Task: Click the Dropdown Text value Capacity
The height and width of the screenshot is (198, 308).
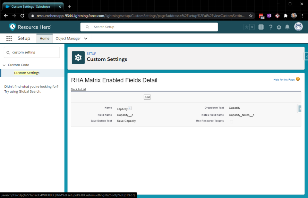Action: 235,108
